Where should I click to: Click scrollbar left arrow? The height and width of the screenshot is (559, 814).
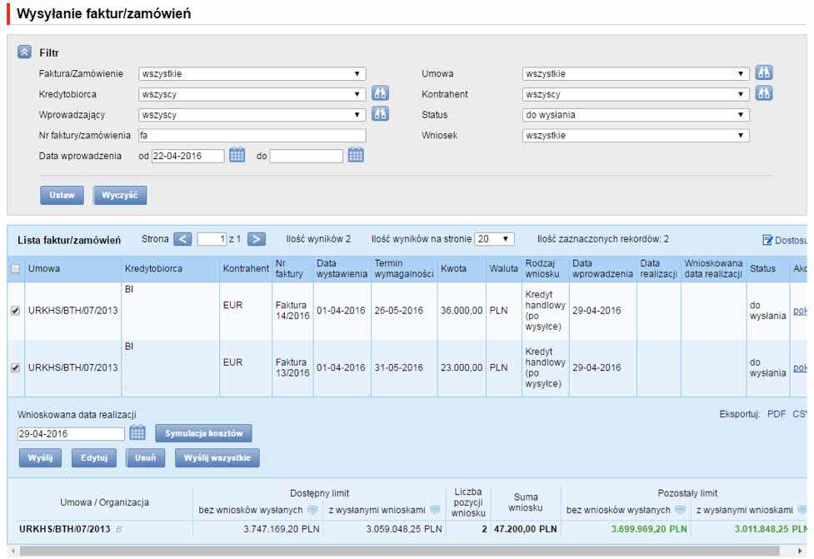12,551
